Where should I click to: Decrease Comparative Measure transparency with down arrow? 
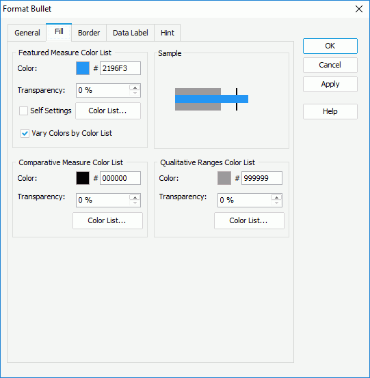[135, 203]
